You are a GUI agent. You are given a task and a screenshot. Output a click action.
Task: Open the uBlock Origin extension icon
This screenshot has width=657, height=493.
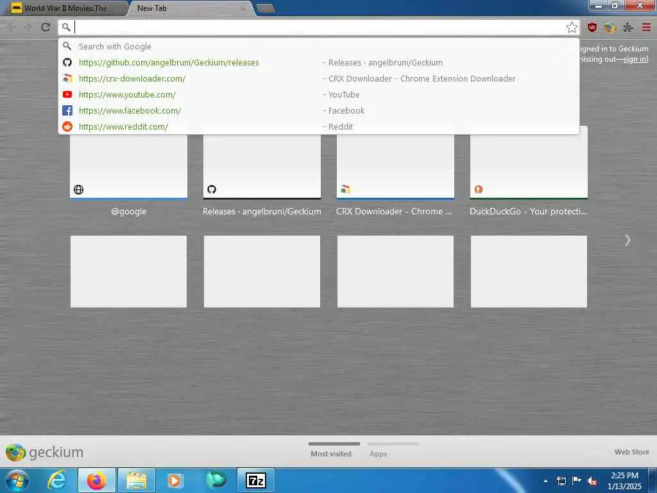(592, 28)
